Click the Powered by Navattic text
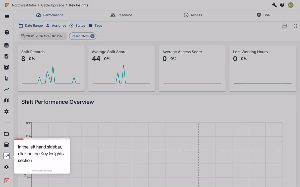Screen dimensions: 300x187 42,171
